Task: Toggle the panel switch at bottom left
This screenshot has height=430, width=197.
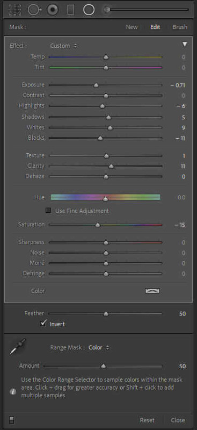Action: [12, 420]
